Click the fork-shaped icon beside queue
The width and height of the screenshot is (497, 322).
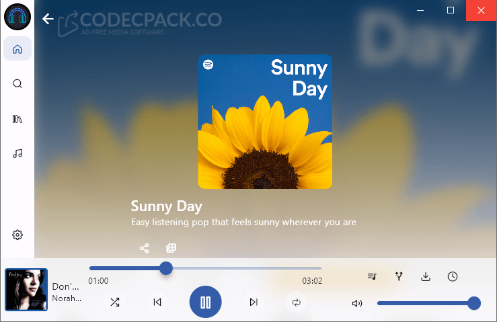coord(399,276)
